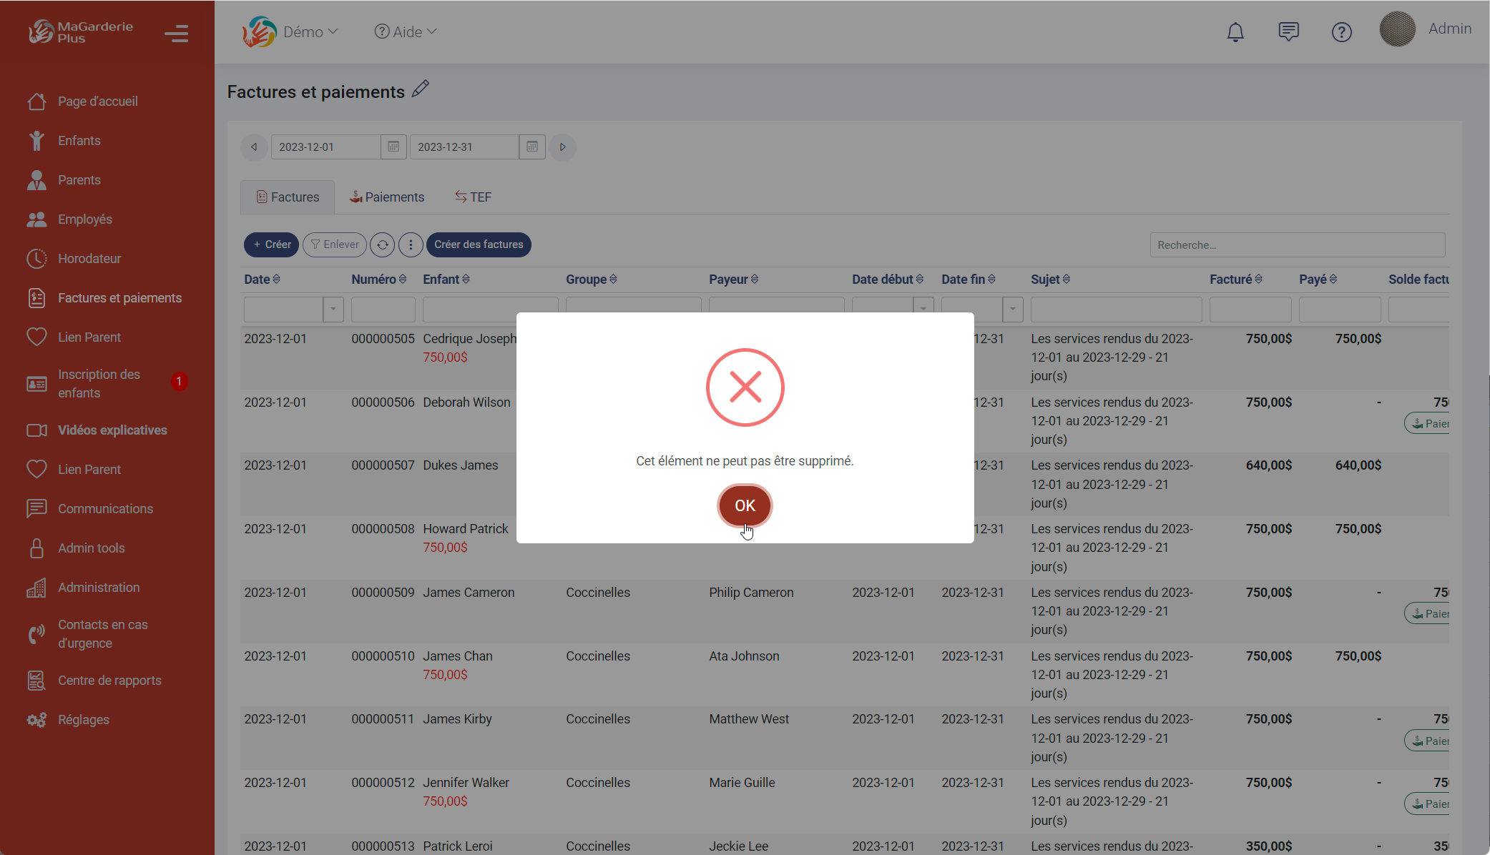The image size is (1490, 855).
Task: Click the Inscription des enfants sidebar icon
Action: (x=36, y=383)
